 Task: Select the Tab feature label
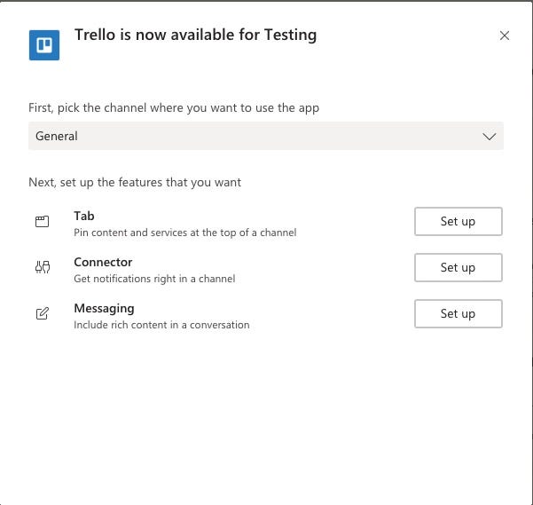pos(84,216)
